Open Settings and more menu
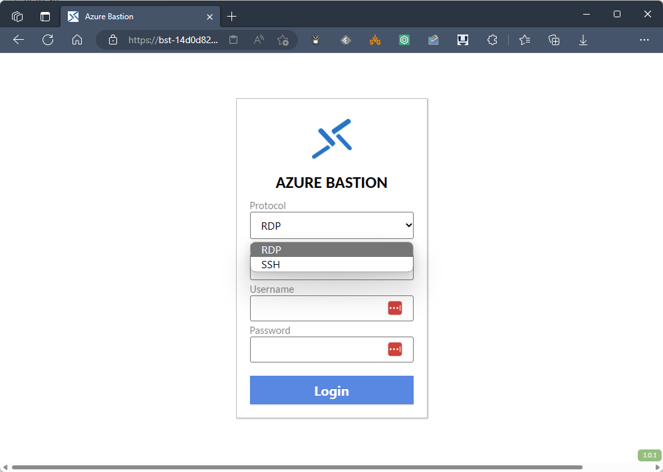The height and width of the screenshot is (472, 663). coord(644,40)
